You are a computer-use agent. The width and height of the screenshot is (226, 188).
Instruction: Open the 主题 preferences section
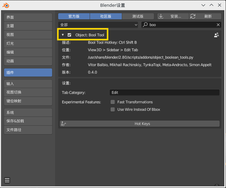pyautogui.click(x=28, y=26)
